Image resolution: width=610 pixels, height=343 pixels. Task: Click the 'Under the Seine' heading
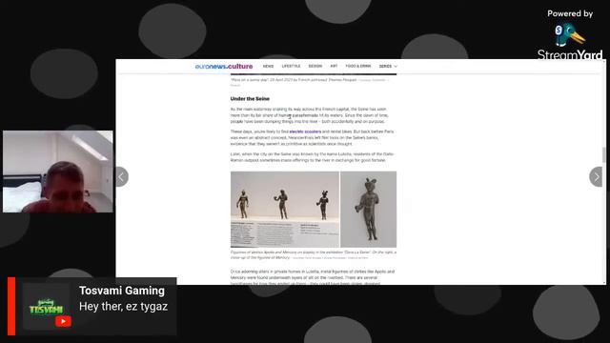click(250, 99)
